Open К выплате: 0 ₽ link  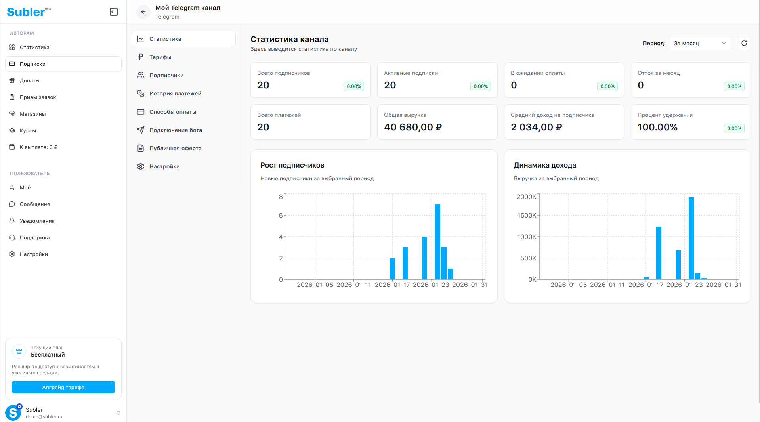click(x=38, y=147)
